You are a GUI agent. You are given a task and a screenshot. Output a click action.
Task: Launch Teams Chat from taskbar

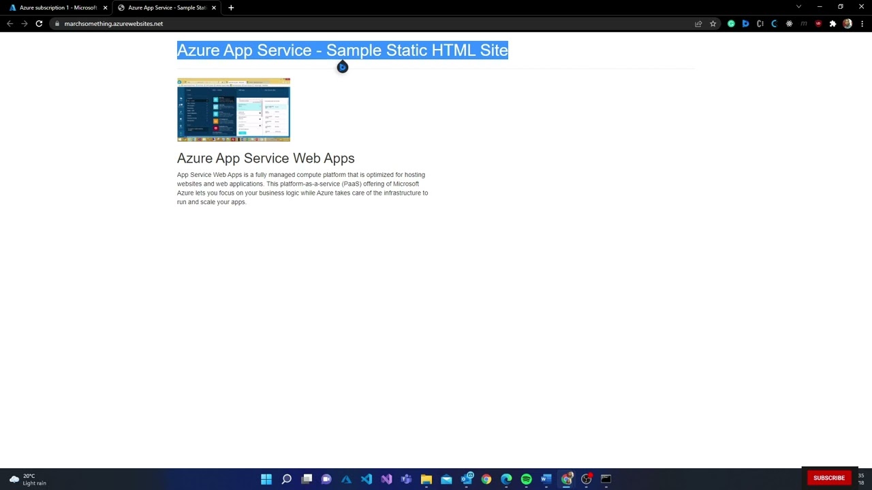pyautogui.click(x=326, y=479)
